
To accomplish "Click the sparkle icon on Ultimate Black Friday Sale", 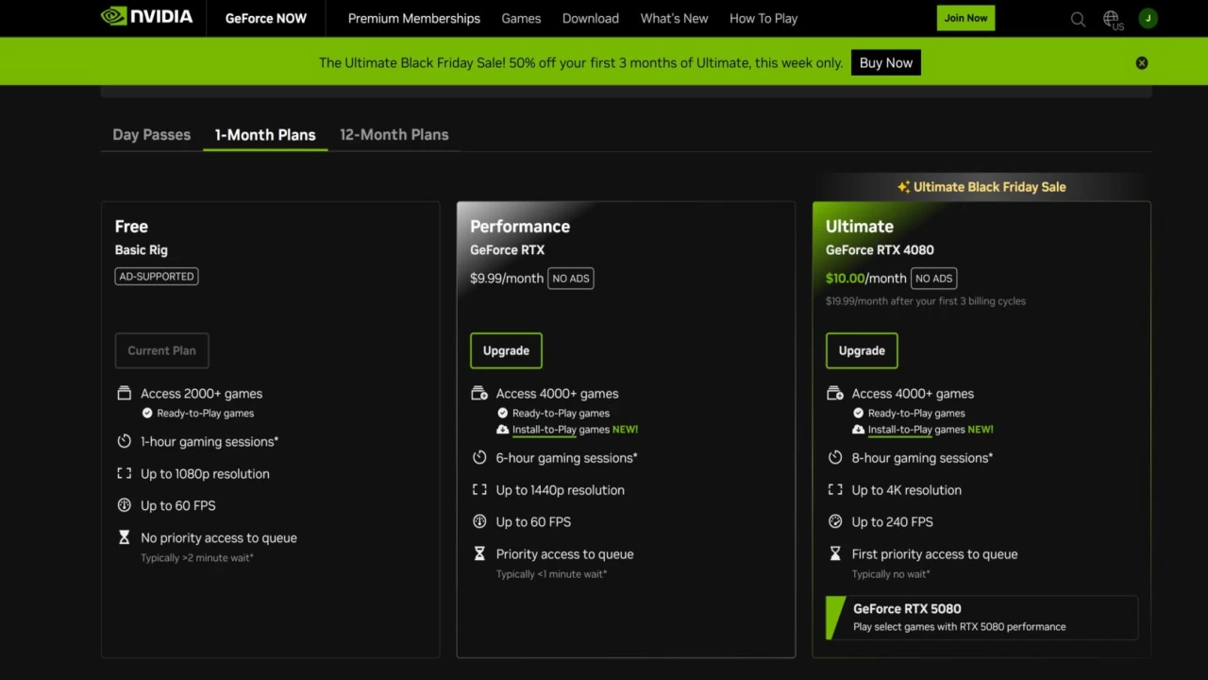I will 904,186.
